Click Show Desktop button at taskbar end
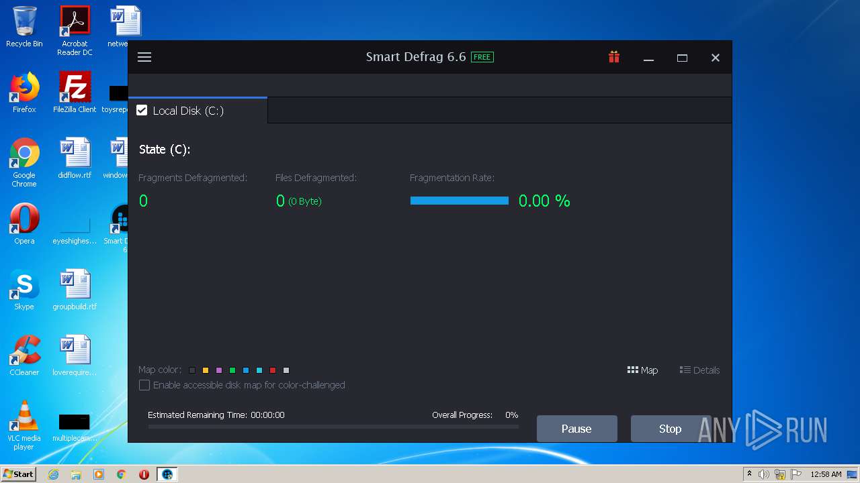 [853, 474]
